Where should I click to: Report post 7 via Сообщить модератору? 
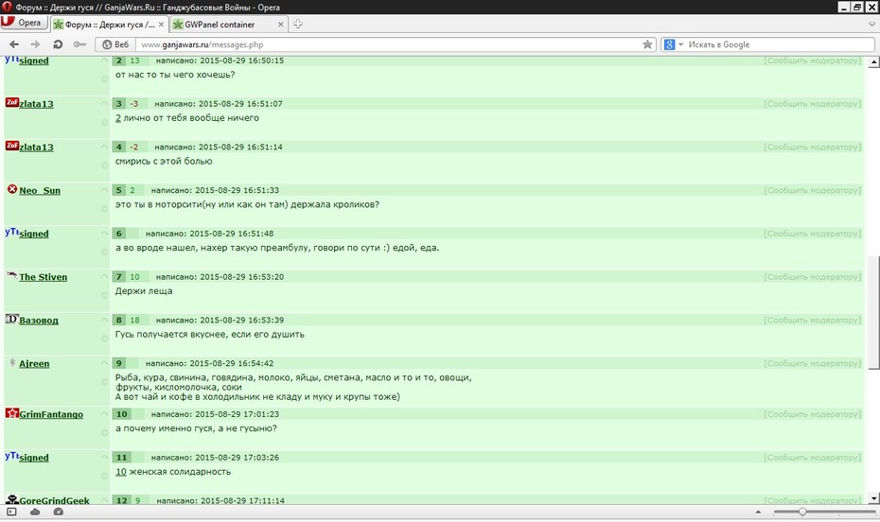[812, 276]
